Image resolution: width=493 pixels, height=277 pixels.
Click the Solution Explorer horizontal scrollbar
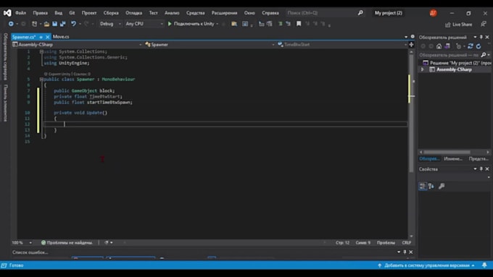point(447,152)
